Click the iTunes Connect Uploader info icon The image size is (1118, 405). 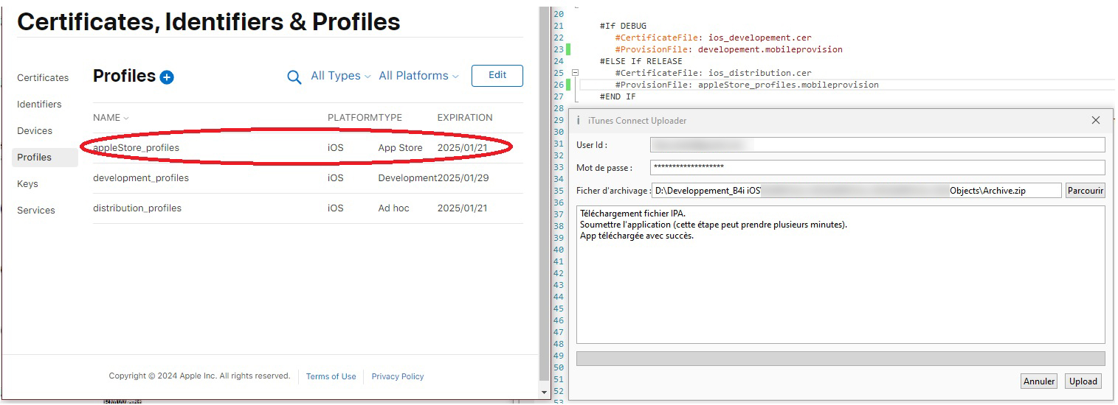(x=578, y=120)
